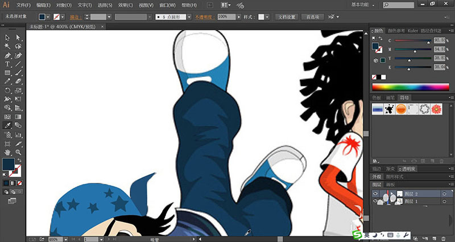Open the 样式 style dropdown
455x242 pixels.
[x=267, y=17]
